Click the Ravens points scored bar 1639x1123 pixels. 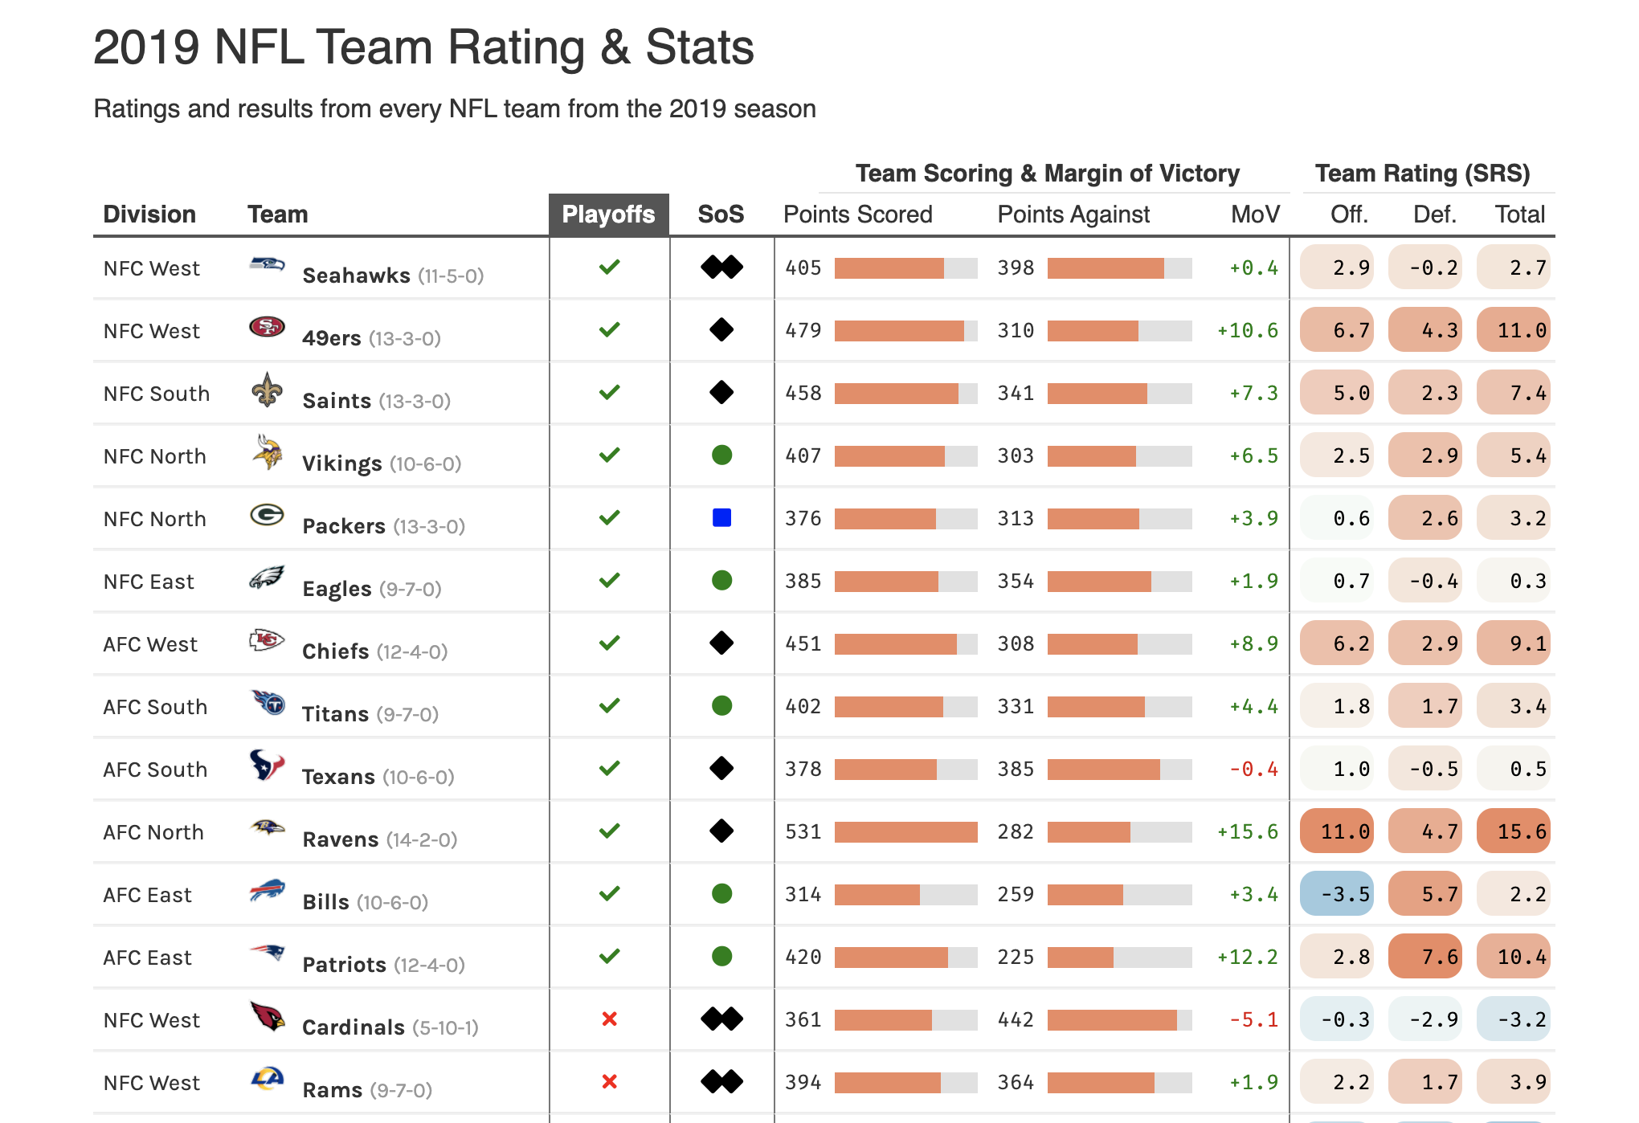point(905,832)
